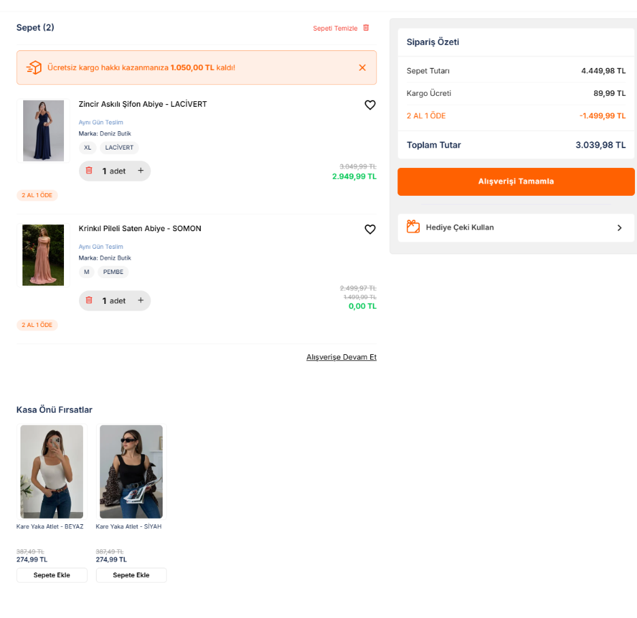This screenshot has height=618, width=637.
Task: Delete the SOMON dress using trash icon
Action: [x=89, y=301]
